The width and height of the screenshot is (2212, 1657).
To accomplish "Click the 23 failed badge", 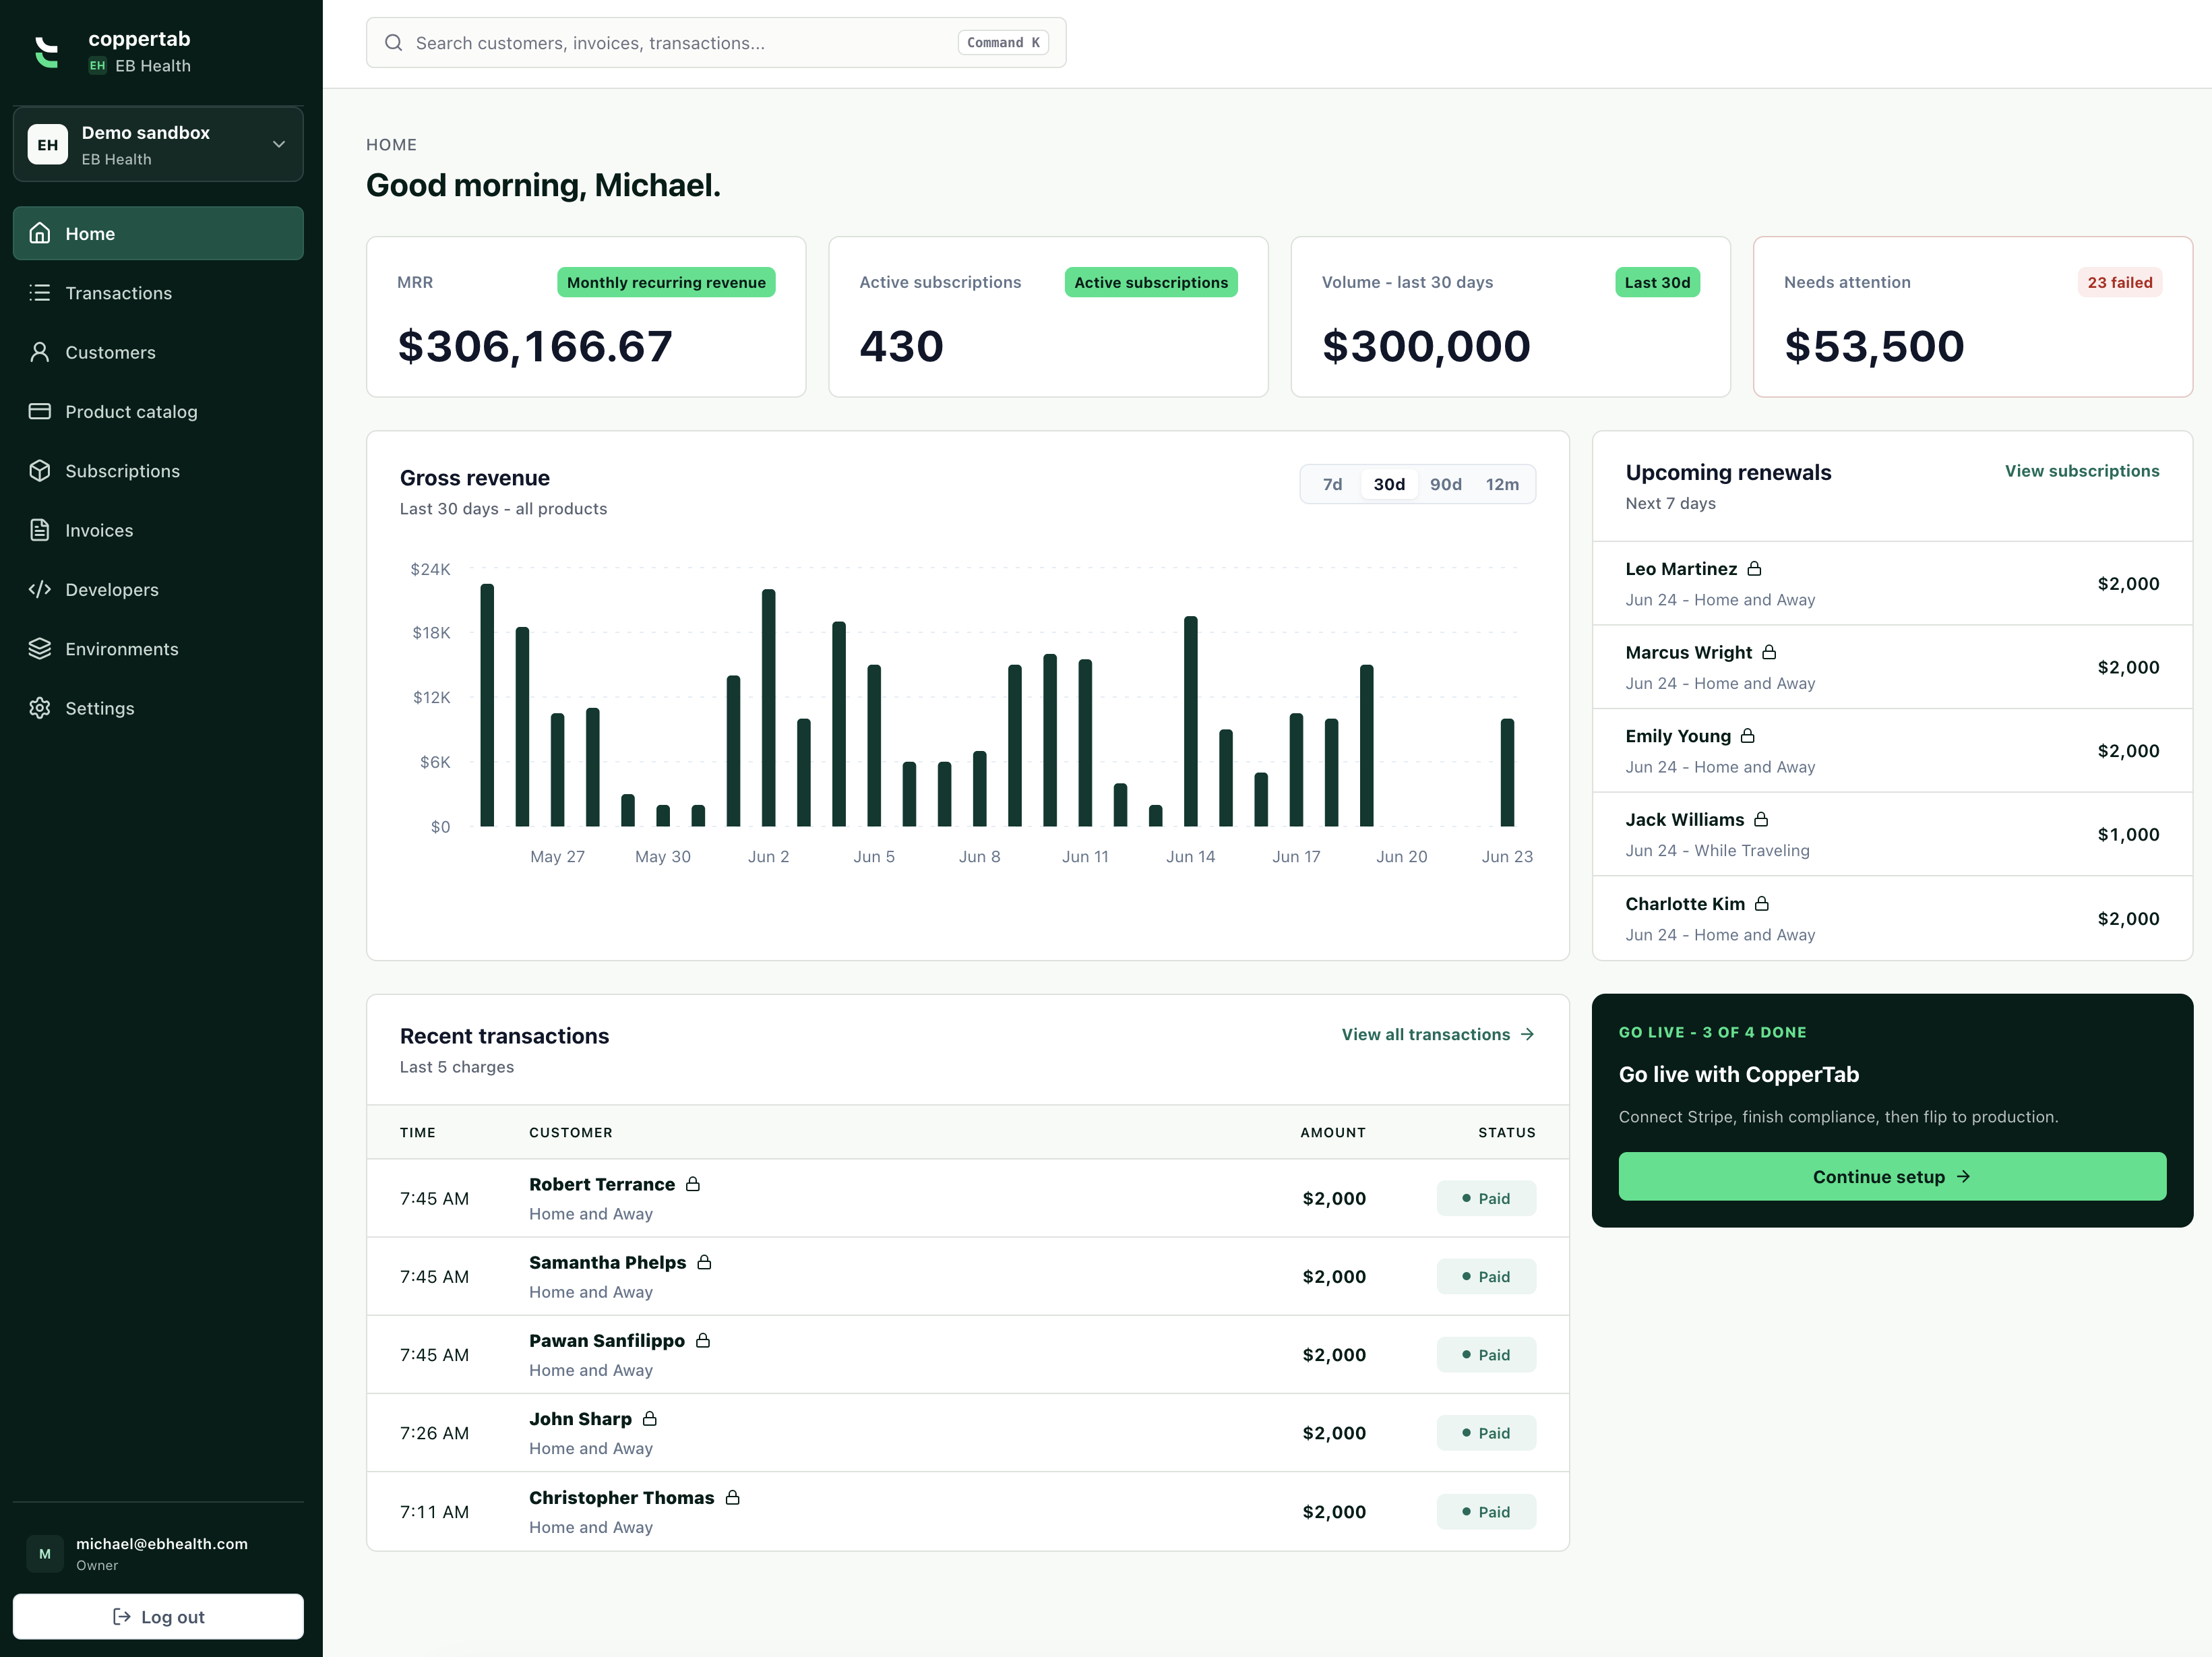I will (2119, 282).
